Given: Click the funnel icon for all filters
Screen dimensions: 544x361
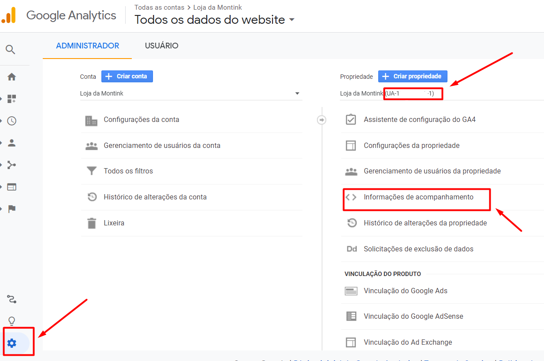Looking at the screenshot, I should (91, 171).
